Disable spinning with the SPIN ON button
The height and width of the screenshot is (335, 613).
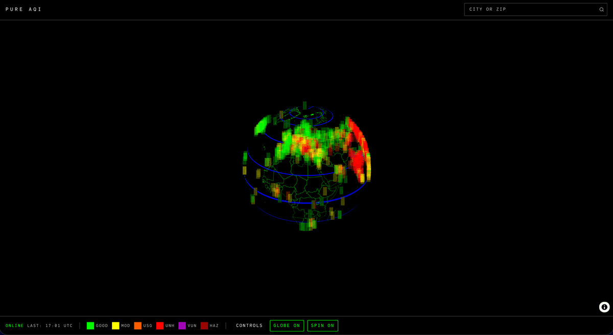click(322, 326)
